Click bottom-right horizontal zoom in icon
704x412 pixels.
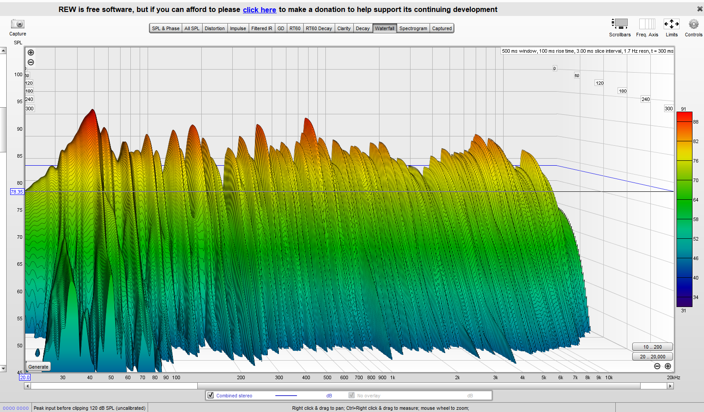(x=668, y=366)
